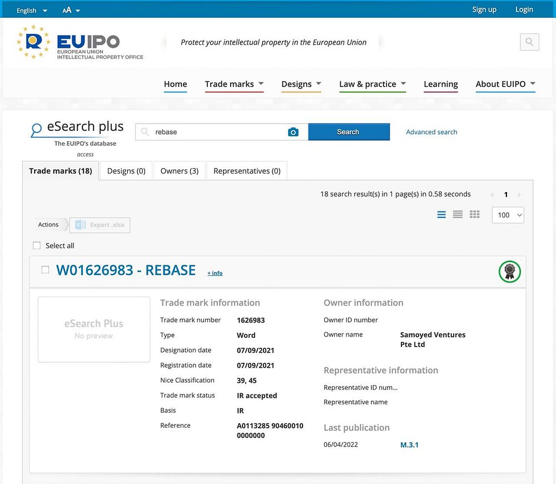Click the Excel icon on Export button
This screenshot has height=484, width=556.
point(81,225)
